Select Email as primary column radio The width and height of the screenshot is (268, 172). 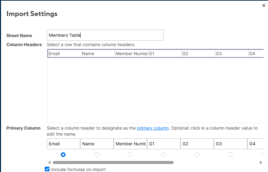(x=63, y=155)
